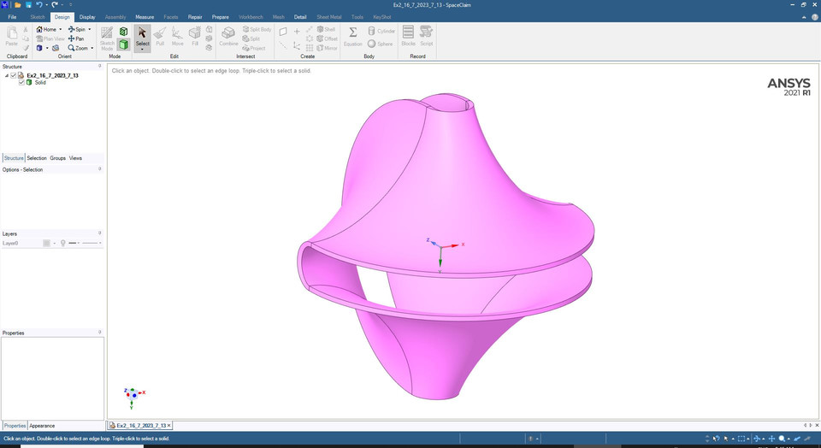Screen dimensions: 821x448
Task: Activate the Zoom orient tool
Action: [x=78, y=48]
